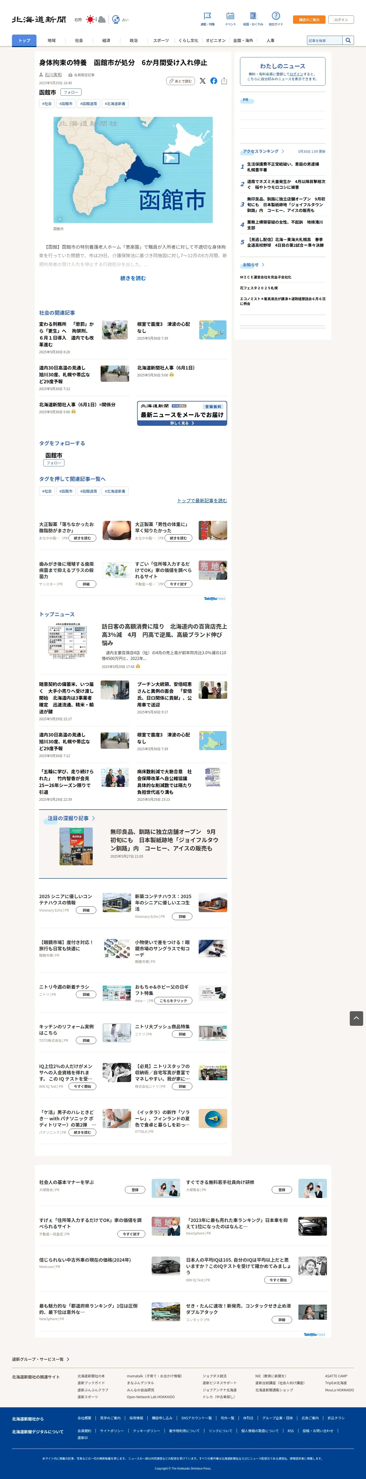
Task: Share the article on Facebook
Action: [x=214, y=81]
